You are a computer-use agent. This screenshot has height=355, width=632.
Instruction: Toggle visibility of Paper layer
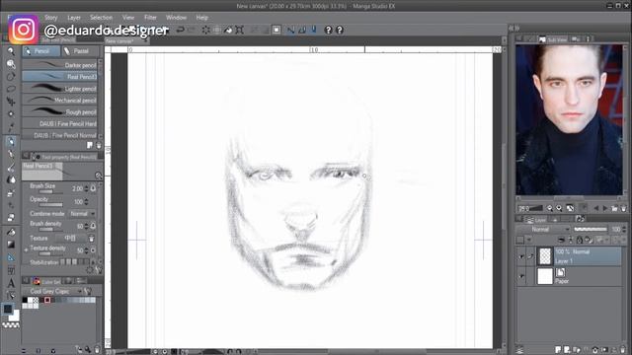521,276
